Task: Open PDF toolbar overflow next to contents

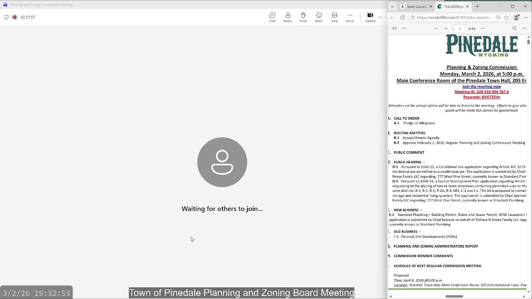Action: [x=404, y=28]
